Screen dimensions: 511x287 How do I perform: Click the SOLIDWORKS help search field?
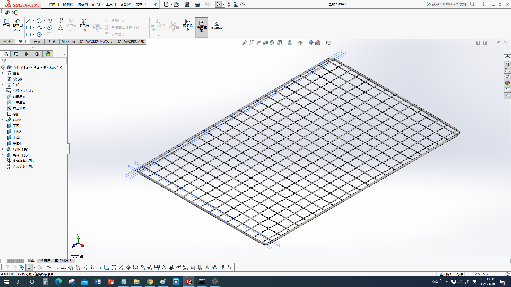[x=449, y=4]
